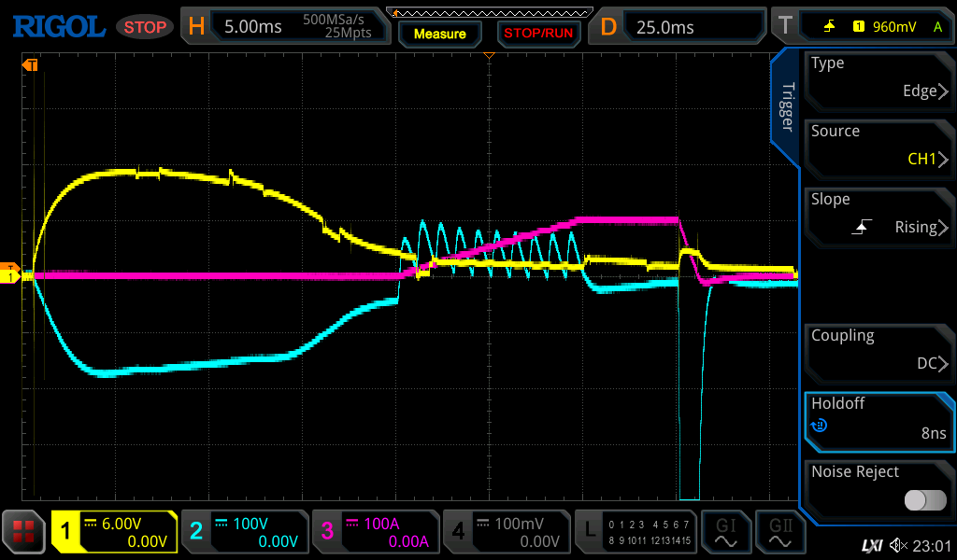Click the orange T trigger level marker

coord(9,269)
